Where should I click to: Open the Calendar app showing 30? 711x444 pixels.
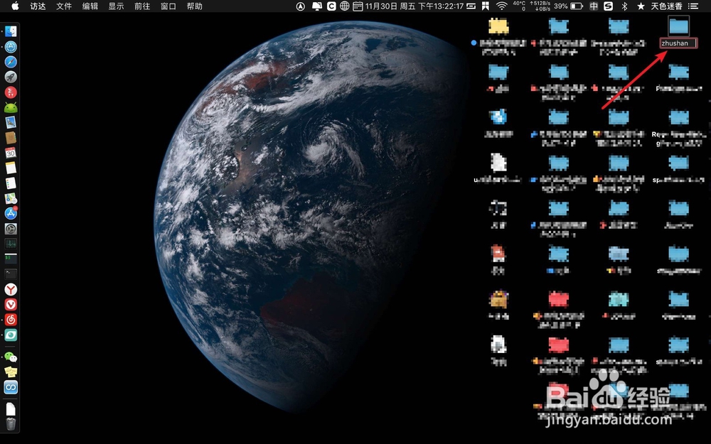coord(11,153)
